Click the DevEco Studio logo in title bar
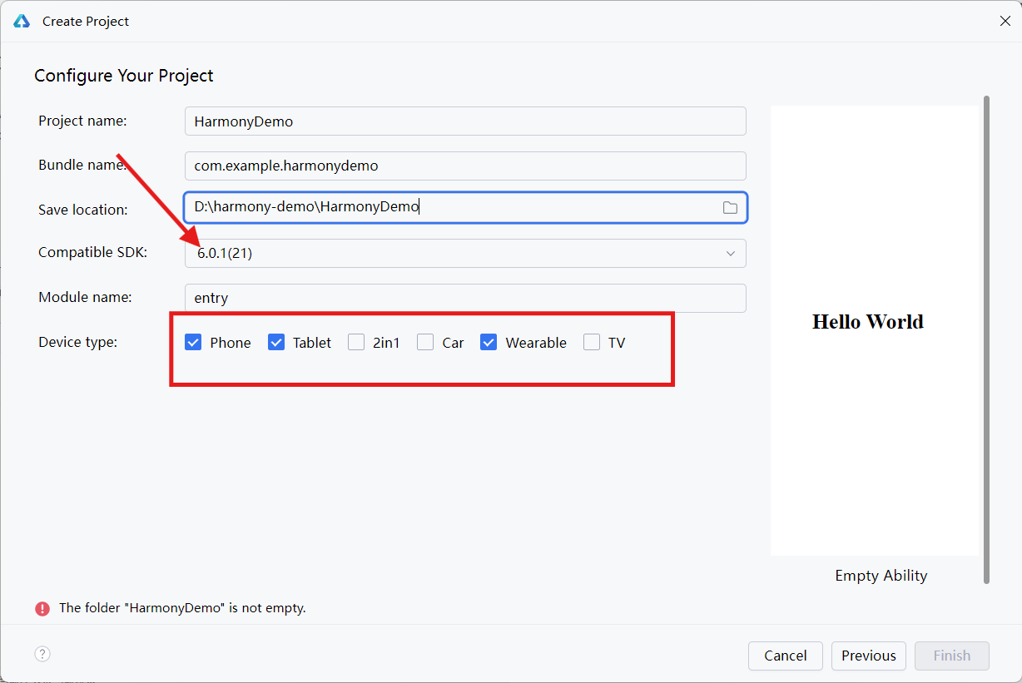This screenshot has height=683, width=1022. [22, 22]
